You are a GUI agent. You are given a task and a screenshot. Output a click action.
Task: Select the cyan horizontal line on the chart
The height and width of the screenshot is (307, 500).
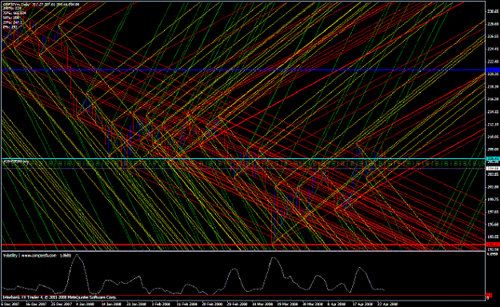[x=242, y=158]
